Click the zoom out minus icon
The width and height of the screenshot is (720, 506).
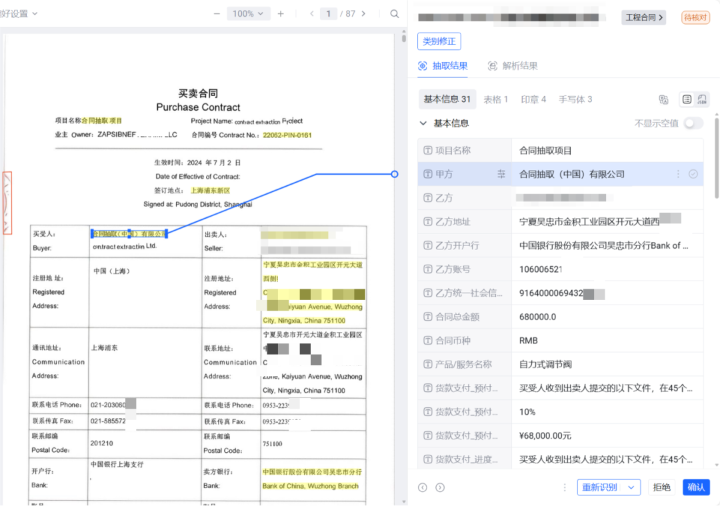click(216, 14)
